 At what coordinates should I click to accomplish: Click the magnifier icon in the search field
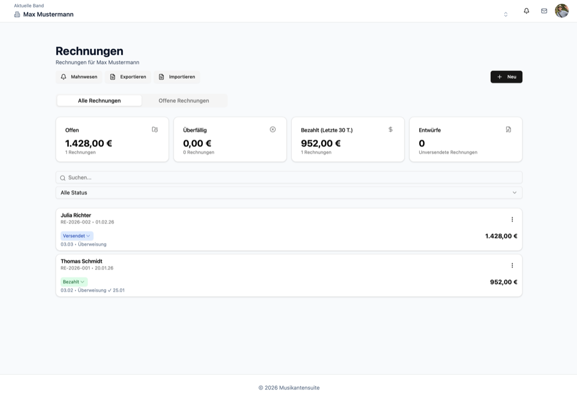point(63,178)
